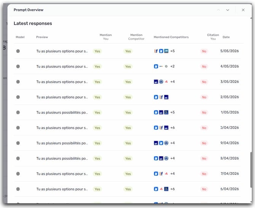Open the response preview dated 4/05/2026
This screenshot has height=208, width=255.
pos(62,66)
